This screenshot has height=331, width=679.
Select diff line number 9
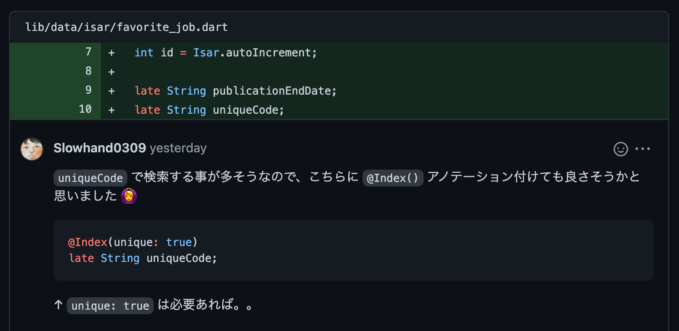(x=88, y=90)
